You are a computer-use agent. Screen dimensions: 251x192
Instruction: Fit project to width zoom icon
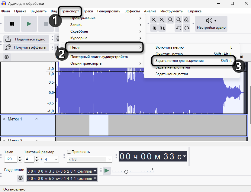[x=178, y=20]
